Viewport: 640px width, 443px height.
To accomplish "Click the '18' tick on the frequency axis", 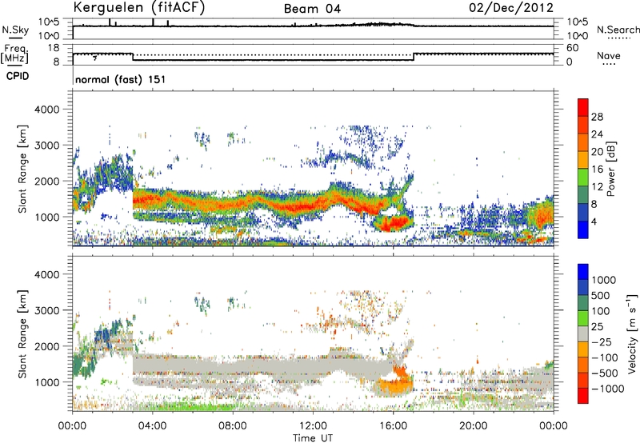I will [x=54, y=48].
